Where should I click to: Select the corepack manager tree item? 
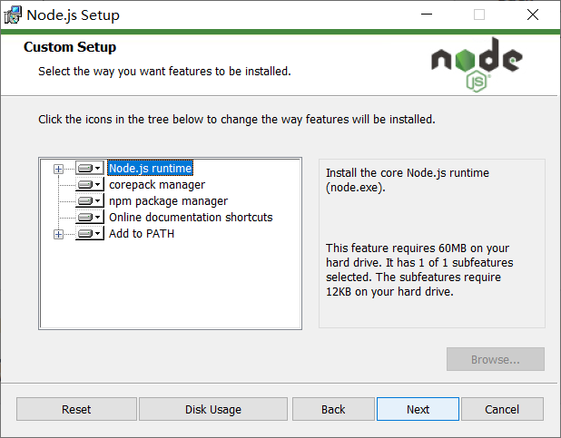pyautogui.click(x=157, y=184)
